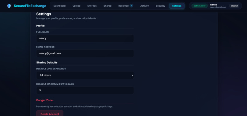Click the DEFAULT MAXIMUM DOWNLOADS label
Viewport: 247px width, 116px height.
pos(55,84)
